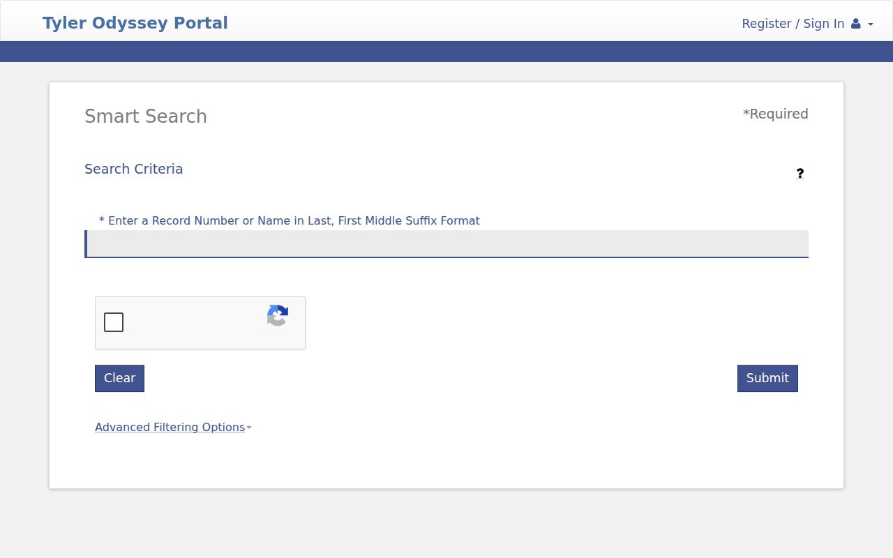This screenshot has height=558, width=893.
Task: Click the help question mark icon
Action: pos(800,173)
